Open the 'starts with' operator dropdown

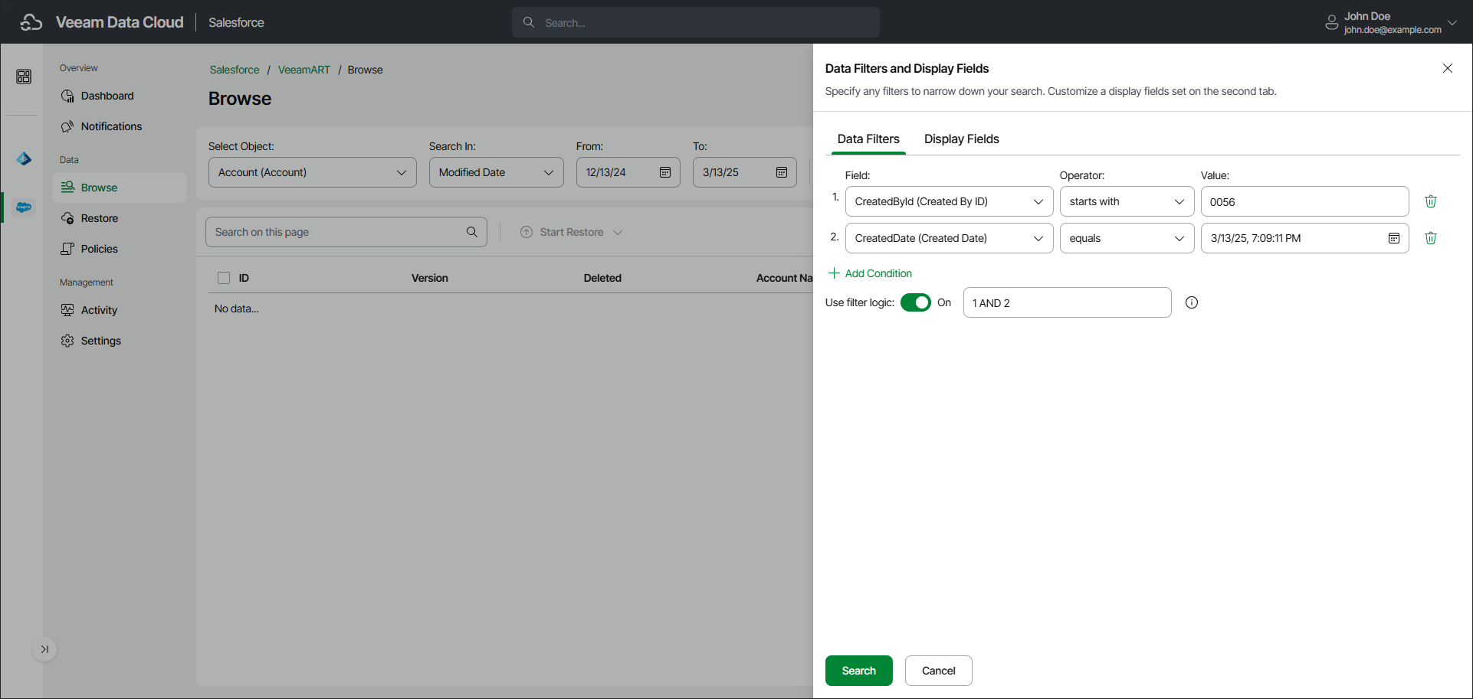(x=1127, y=201)
